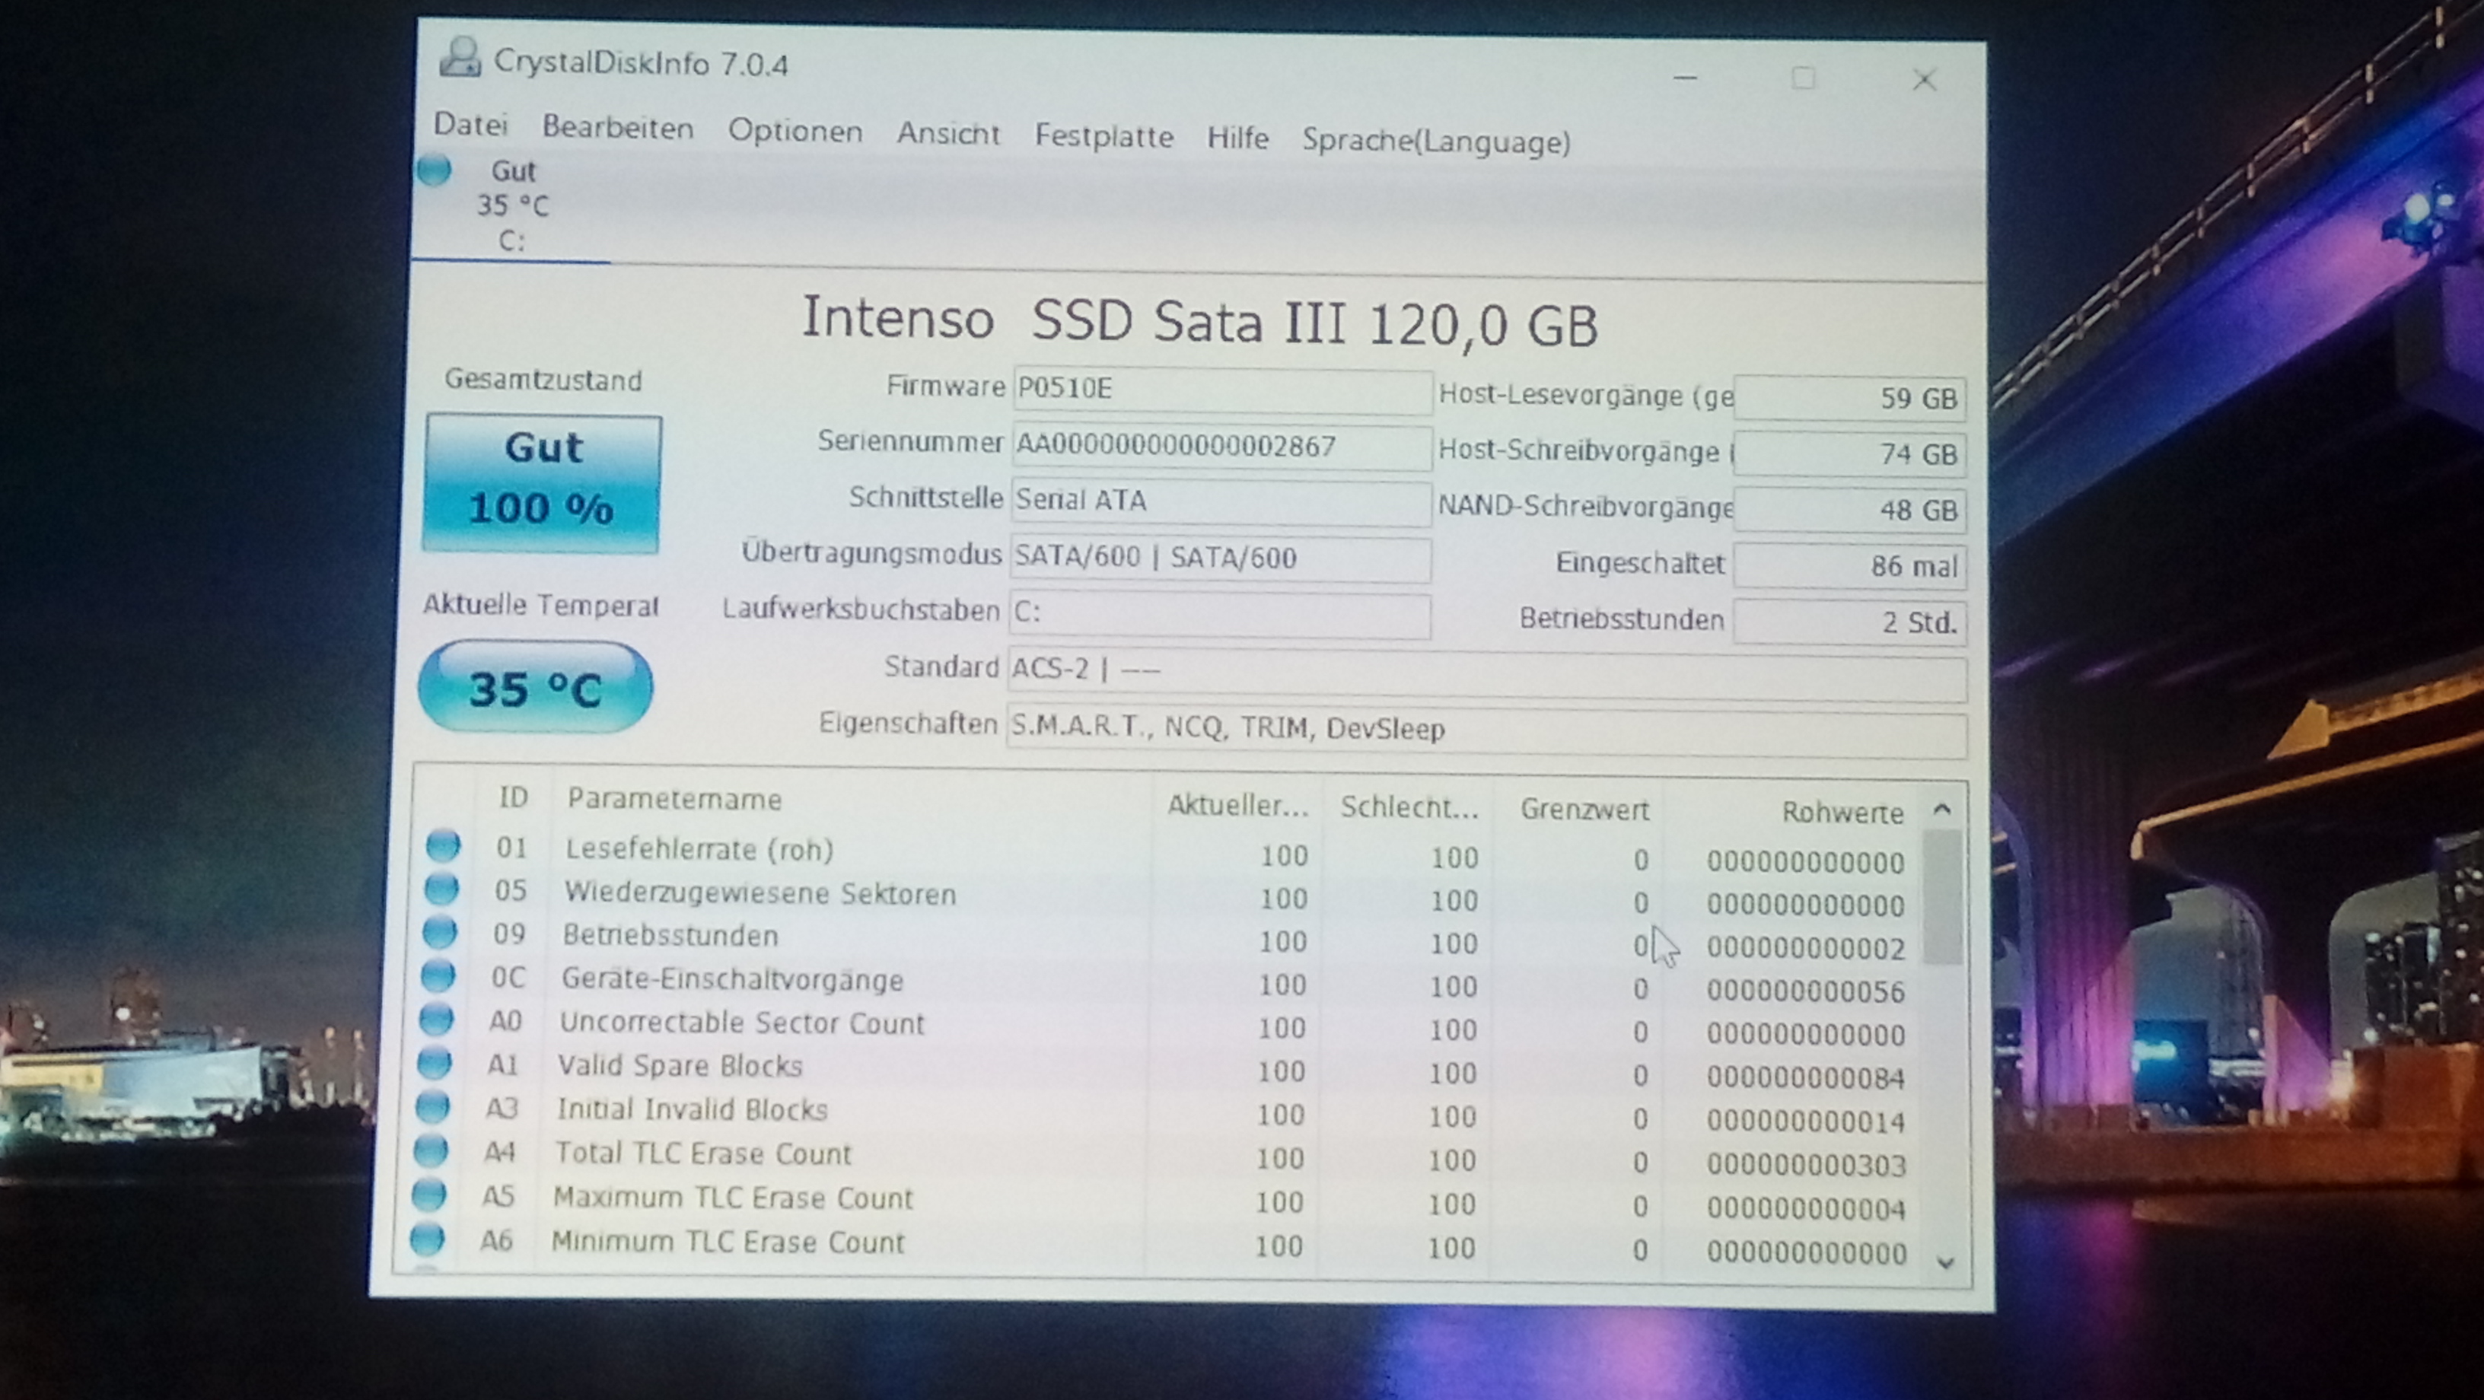Click status icon for Wiederzugewiesene Sektoren row
Image resolution: width=2484 pixels, height=1400 pixels.
(441, 889)
